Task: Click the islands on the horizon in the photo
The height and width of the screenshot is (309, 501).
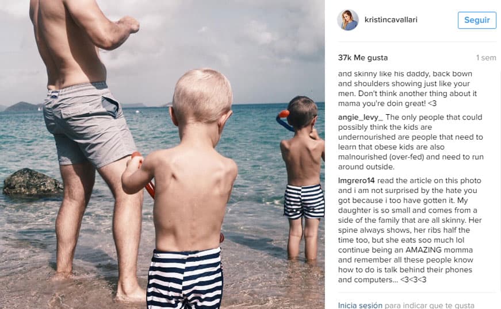Action: [x=22, y=106]
